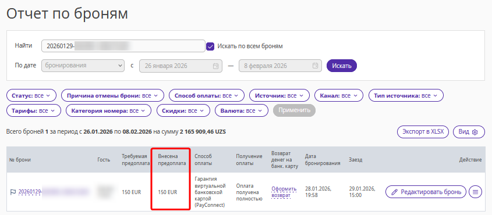The image size is (492, 215).
Task: Click the Возврат денег на банк. карту header
Action: (x=285, y=160)
